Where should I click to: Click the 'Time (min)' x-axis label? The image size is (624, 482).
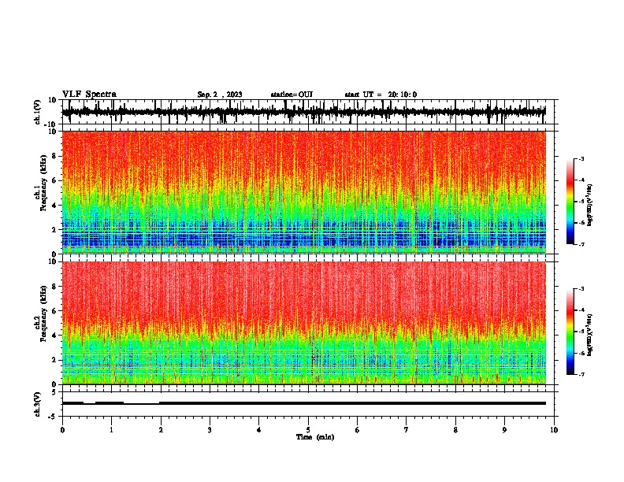coord(315,437)
